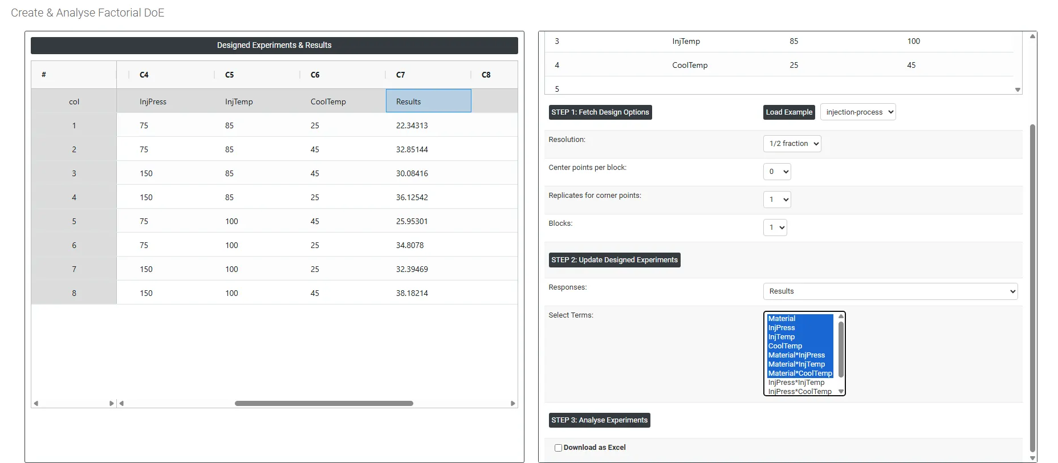Click the CoolTemp column name cell
1058x463 pixels.
coord(343,101)
